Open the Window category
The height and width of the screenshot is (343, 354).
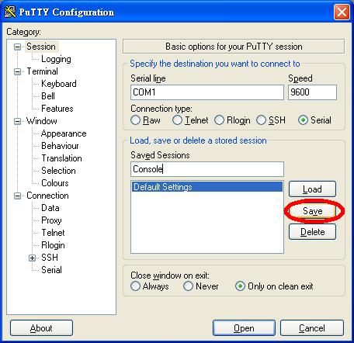pos(42,121)
